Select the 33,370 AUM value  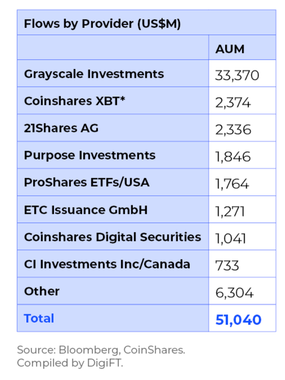[x=237, y=76]
